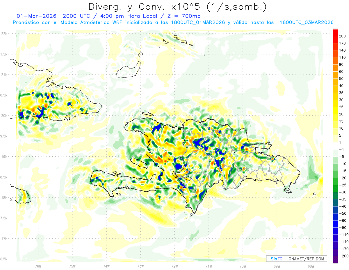Click the red top segment of the color bar
This screenshot has height=270, width=349.
[335, 33]
